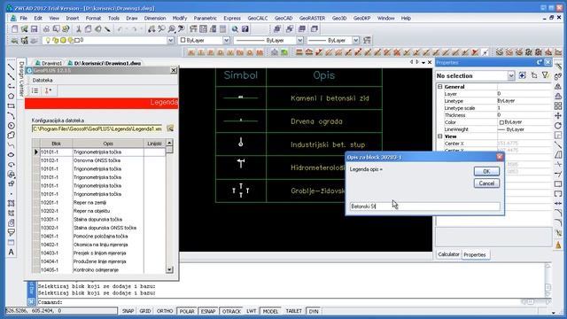Toggle ESNAP in the status bar

coord(208,311)
